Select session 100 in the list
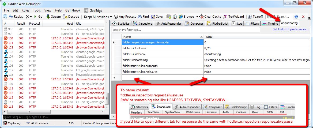This screenshot has height=128, width=313. point(54,38)
